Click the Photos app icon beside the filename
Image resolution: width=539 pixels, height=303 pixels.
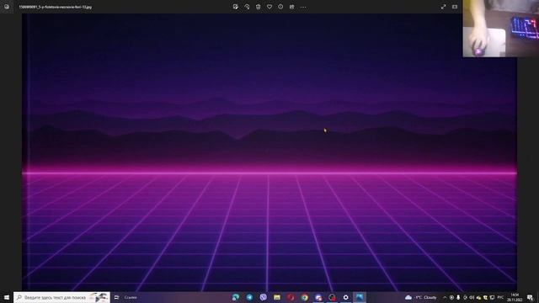[x=7, y=7]
